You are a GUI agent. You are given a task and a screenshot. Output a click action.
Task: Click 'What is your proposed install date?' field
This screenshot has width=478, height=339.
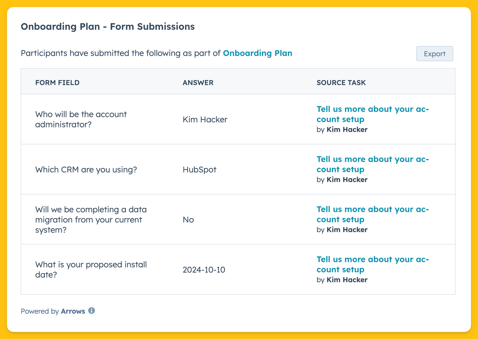click(91, 270)
